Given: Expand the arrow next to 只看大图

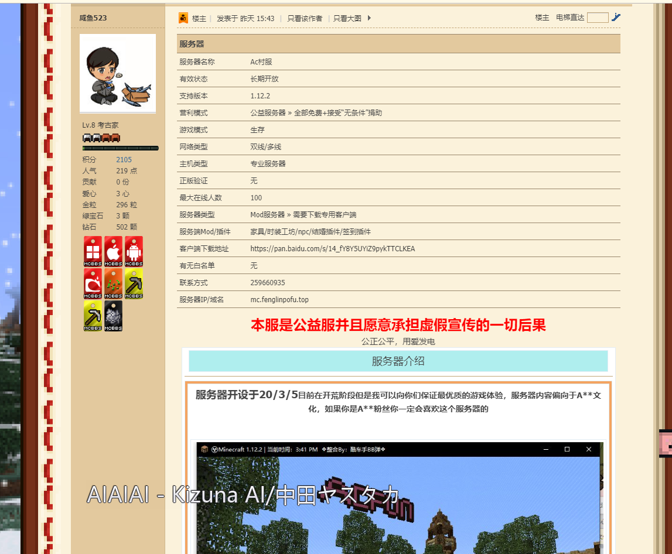Looking at the screenshot, I should (369, 18).
